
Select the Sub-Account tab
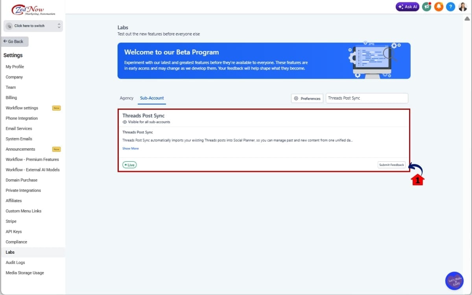152,98
